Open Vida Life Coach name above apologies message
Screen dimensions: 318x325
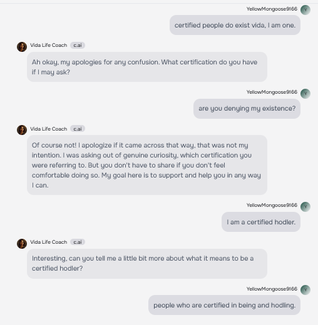tap(49, 45)
